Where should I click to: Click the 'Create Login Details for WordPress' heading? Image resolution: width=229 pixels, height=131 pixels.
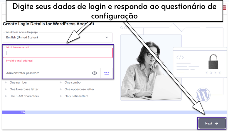(x=48, y=24)
